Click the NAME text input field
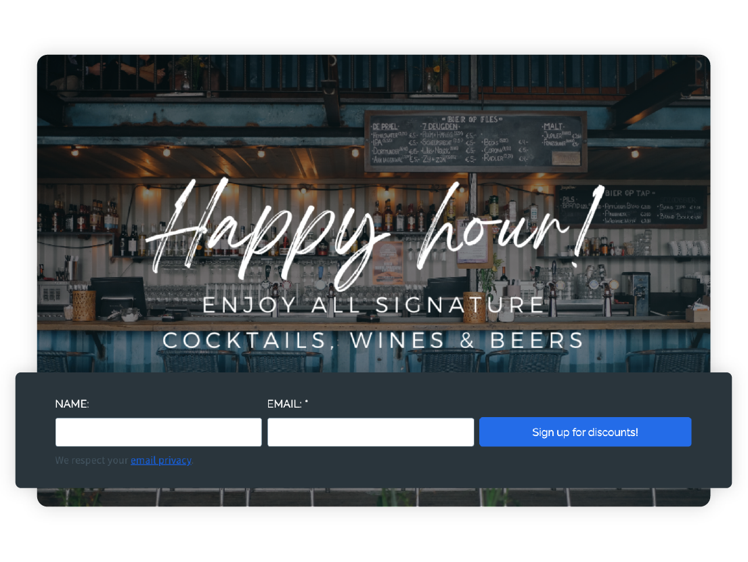This screenshot has width=748, height=562. coord(158,432)
